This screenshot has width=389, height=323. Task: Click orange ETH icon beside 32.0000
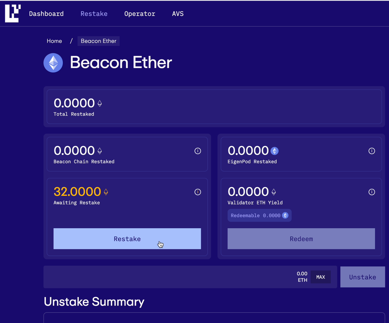click(x=106, y=192)
